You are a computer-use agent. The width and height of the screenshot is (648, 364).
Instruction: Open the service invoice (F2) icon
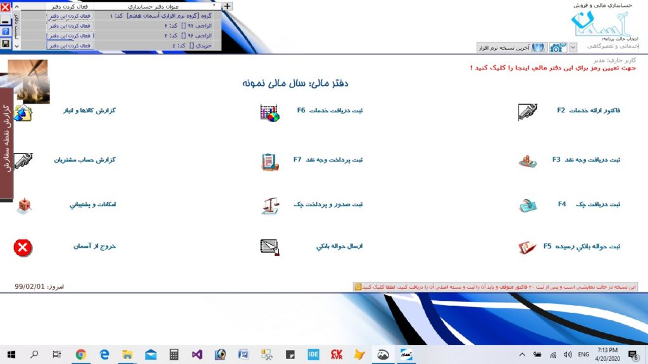pyautogui.click(x=528, y=112)
